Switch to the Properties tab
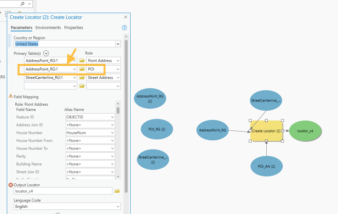338x214 pixels. click(74, 28)
